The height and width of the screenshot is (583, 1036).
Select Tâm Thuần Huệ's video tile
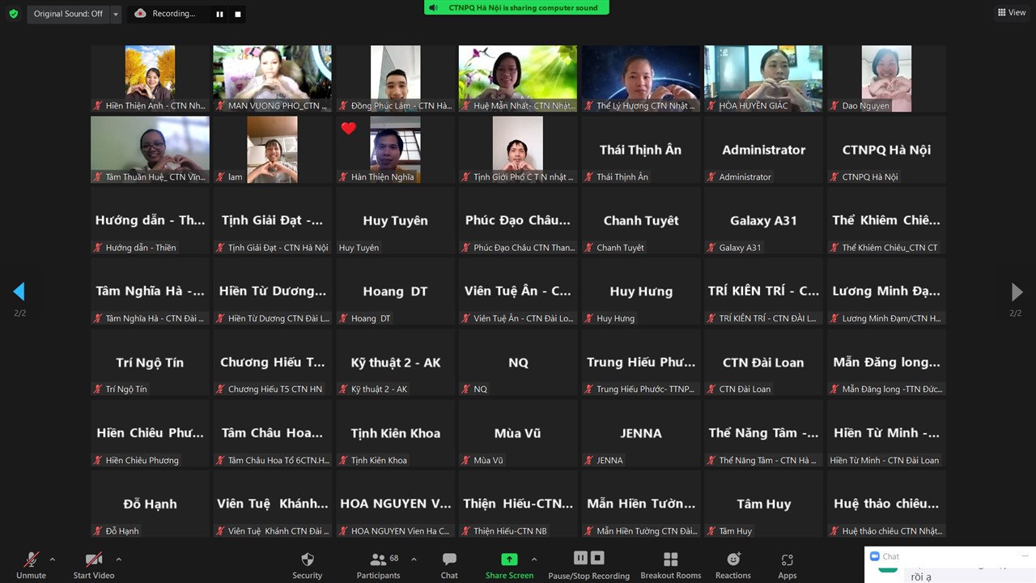(x=150, y=150)
